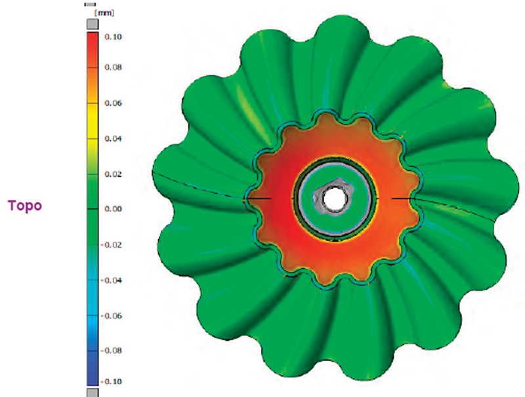This screenshot has width=525, height=397.
Task: Click the -0.10 minimum scale value
Action: 112,381
